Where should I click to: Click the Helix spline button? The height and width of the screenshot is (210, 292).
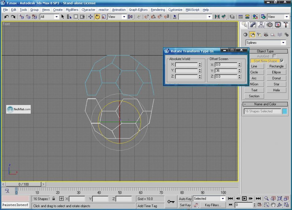click(276, 90)
